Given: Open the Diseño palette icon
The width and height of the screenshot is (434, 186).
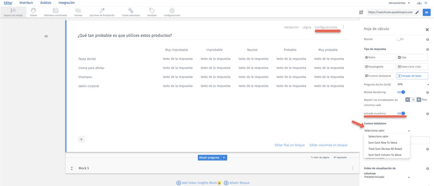Looking at the screenshot, I should click(33, 11).
